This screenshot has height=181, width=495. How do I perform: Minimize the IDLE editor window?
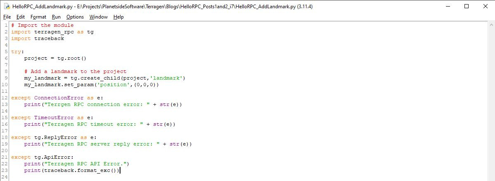point(447,6)
